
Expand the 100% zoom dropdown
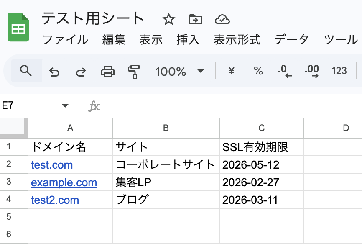[180, 72]
